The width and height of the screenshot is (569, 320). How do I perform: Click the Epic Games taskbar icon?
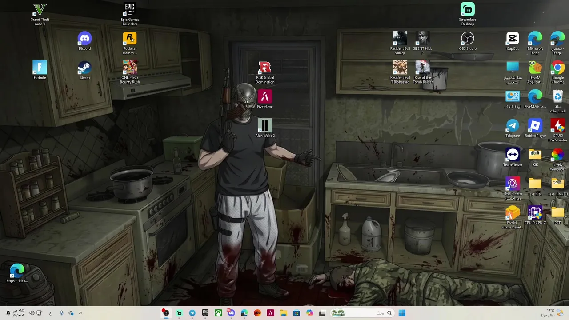point(205,313)
